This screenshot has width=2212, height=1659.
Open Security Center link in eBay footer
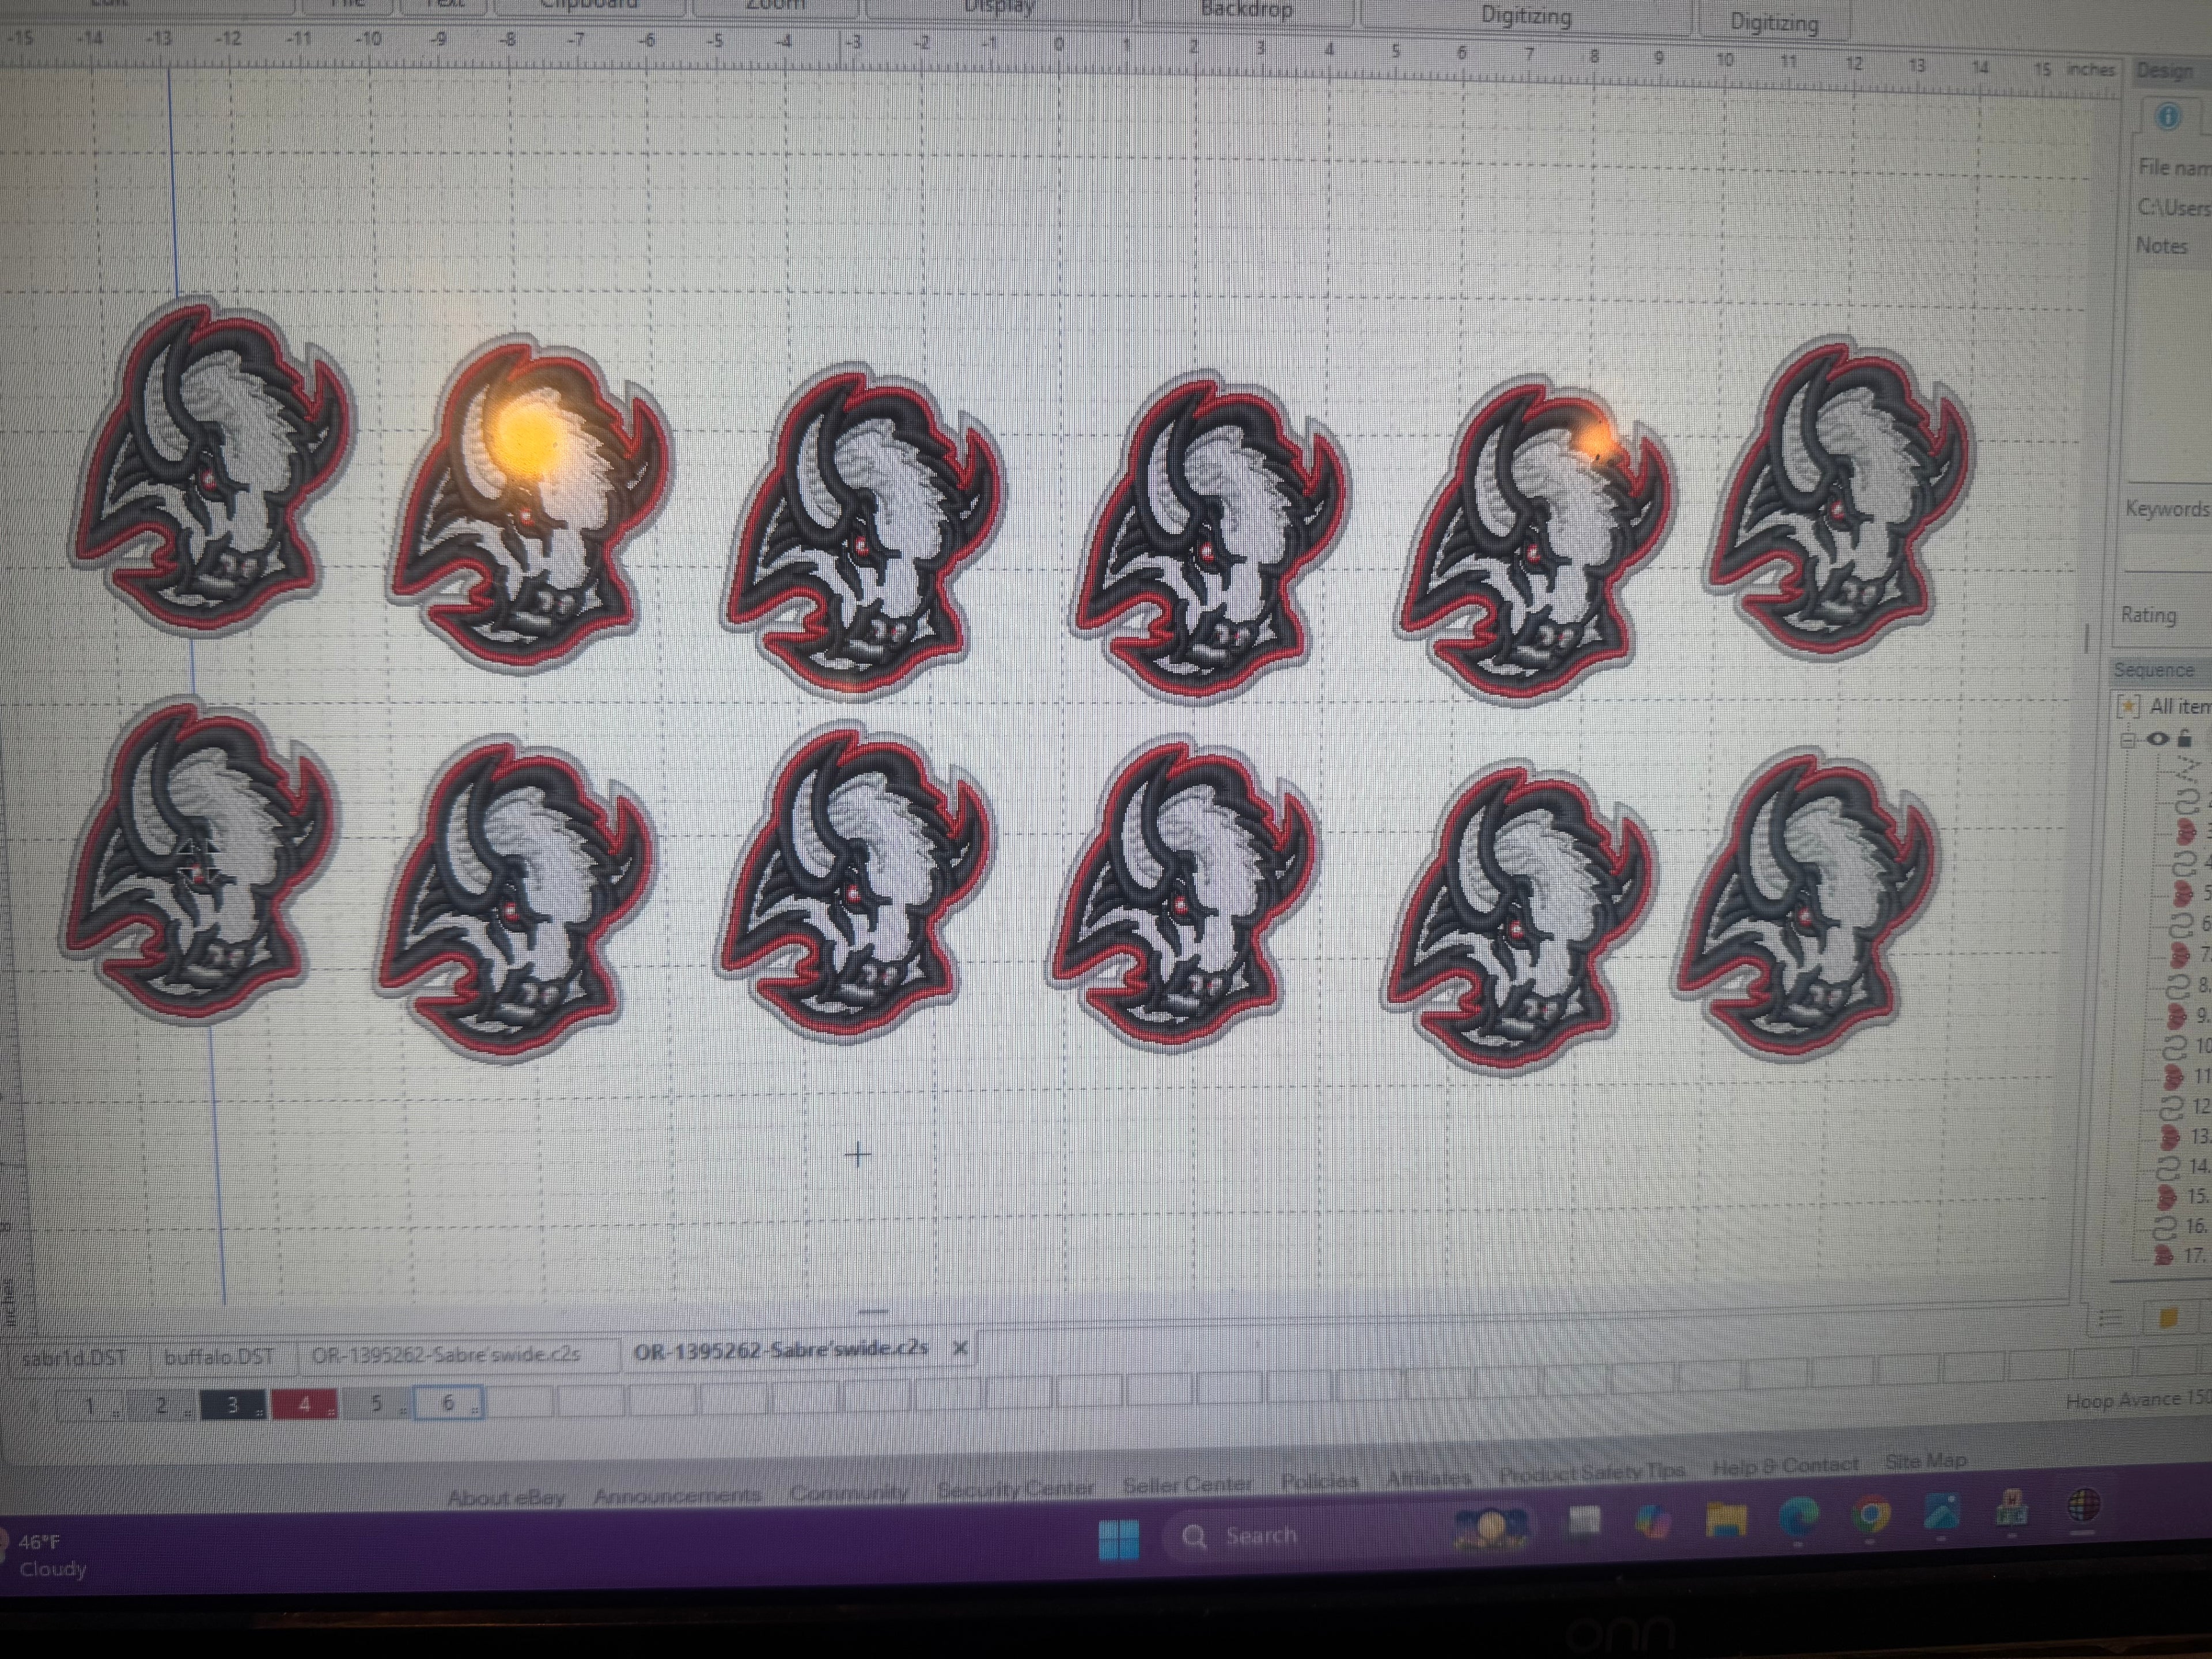[1016, 1488]
